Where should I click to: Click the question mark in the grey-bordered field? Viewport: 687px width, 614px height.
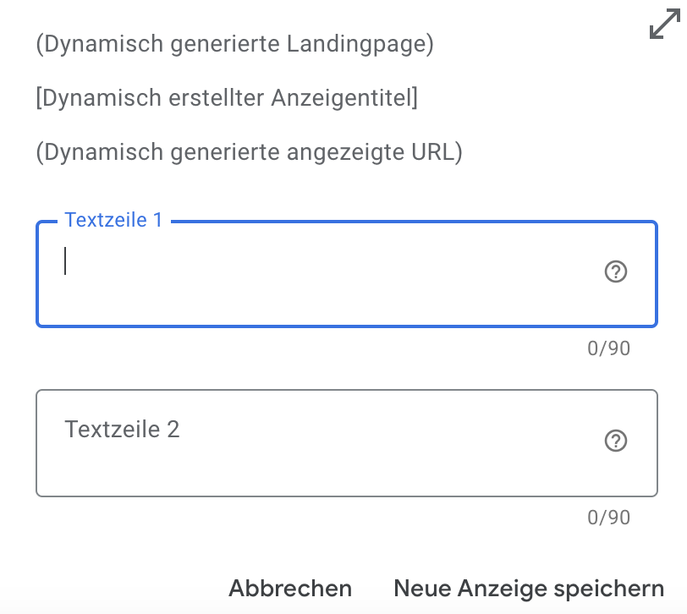[x=616, y=441]
